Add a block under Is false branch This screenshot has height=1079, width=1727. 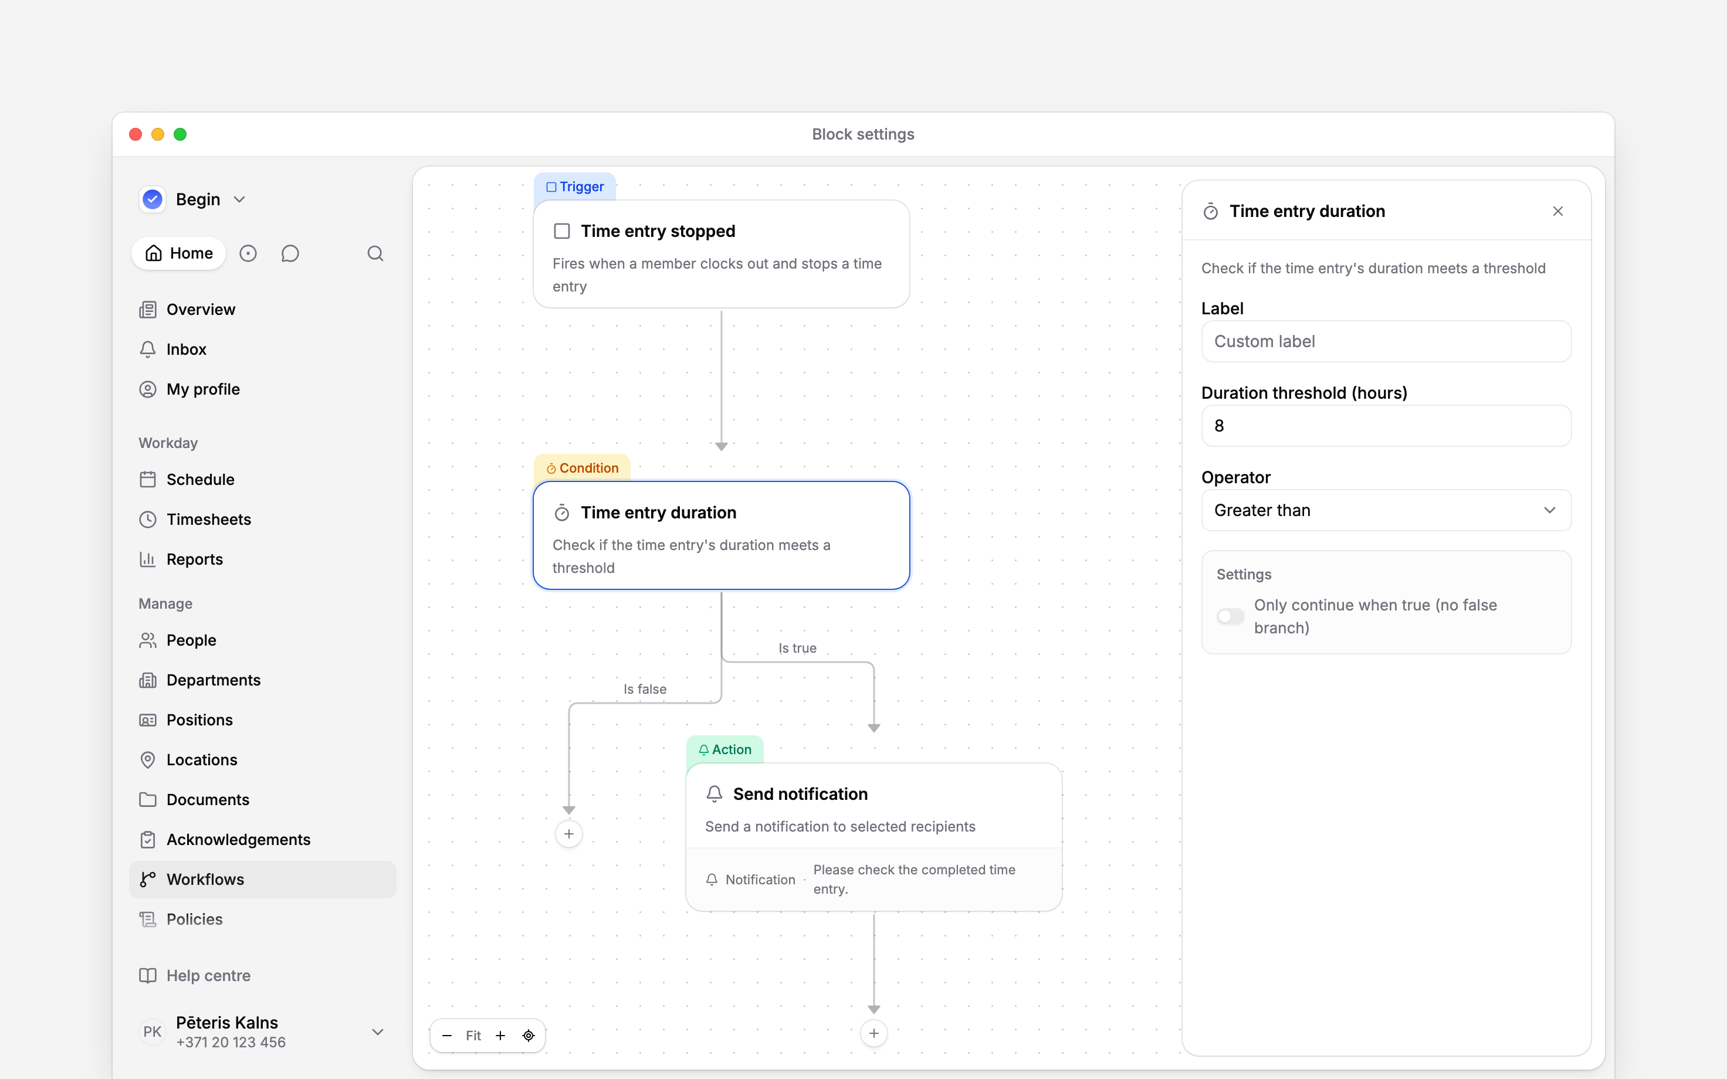(x=569, y=833)
